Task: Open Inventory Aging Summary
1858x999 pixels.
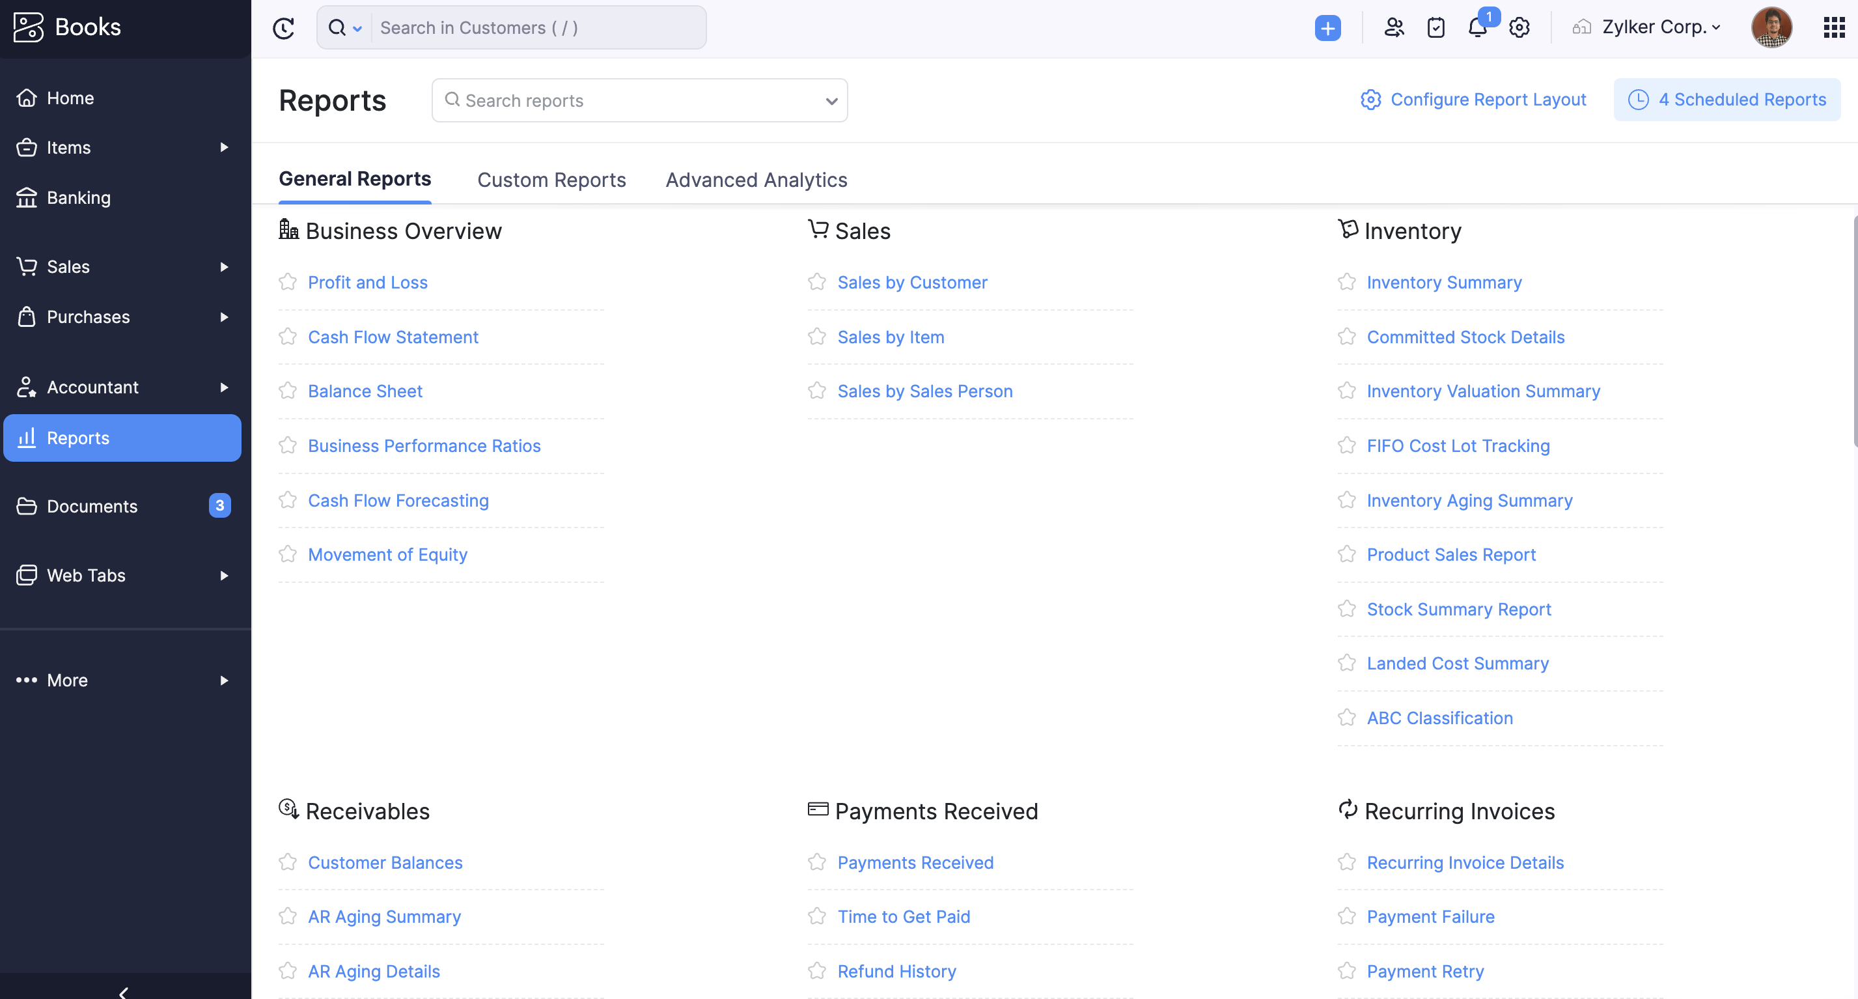Action: (1469, 501)
